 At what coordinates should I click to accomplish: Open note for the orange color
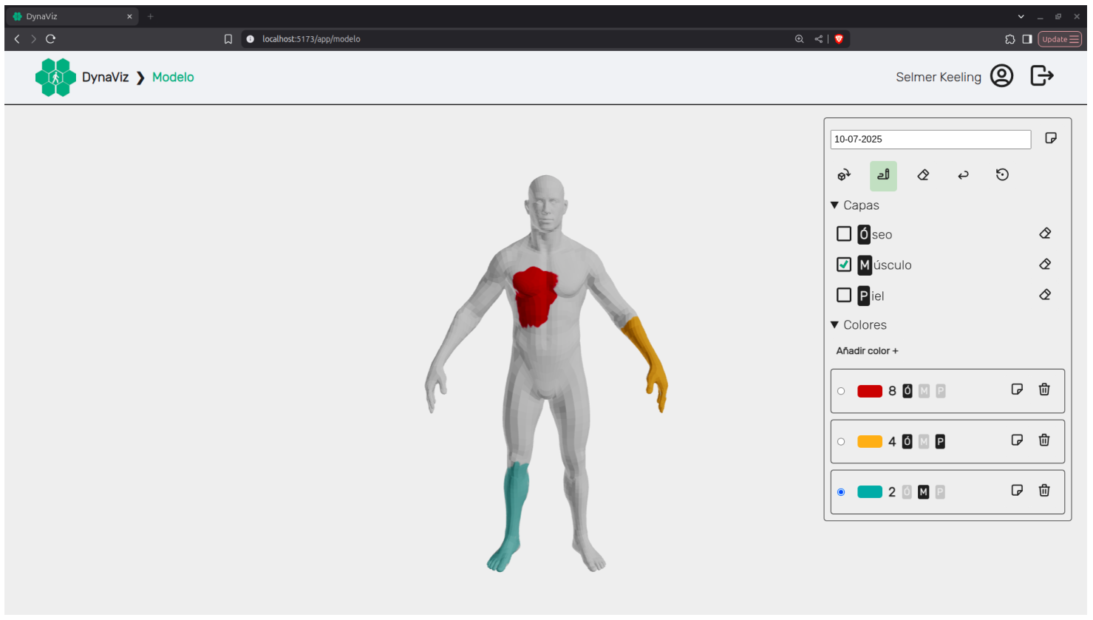1017,440
